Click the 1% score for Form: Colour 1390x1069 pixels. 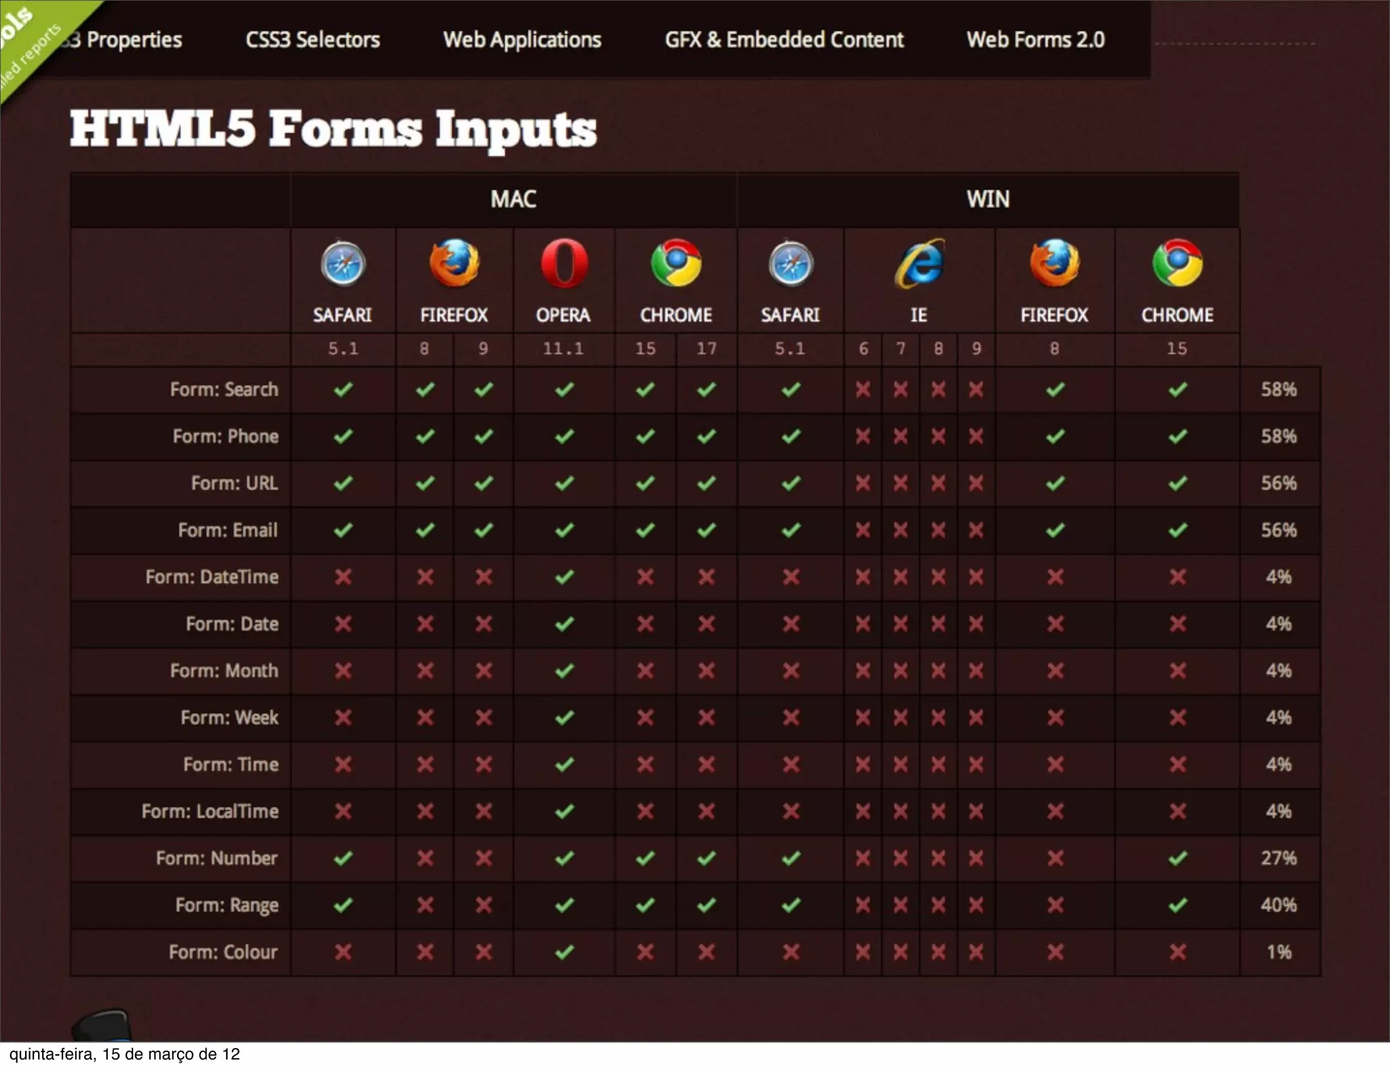pos(1279,952)
